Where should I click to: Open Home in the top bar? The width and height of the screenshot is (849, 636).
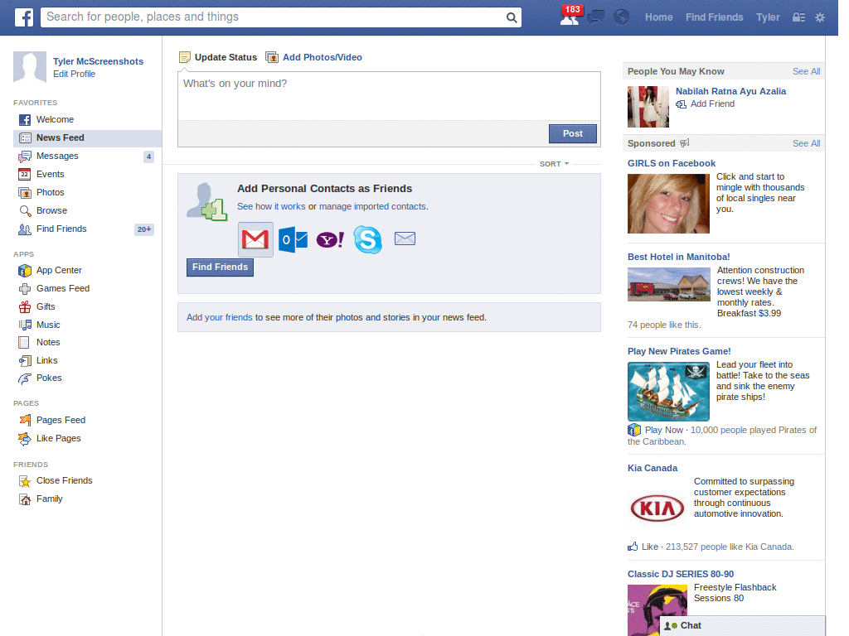658,17
